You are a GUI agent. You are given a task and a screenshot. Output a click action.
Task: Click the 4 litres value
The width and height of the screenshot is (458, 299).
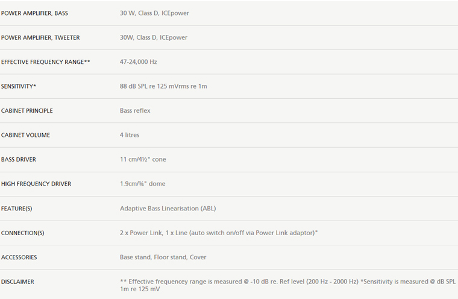(x=130, y=135)
